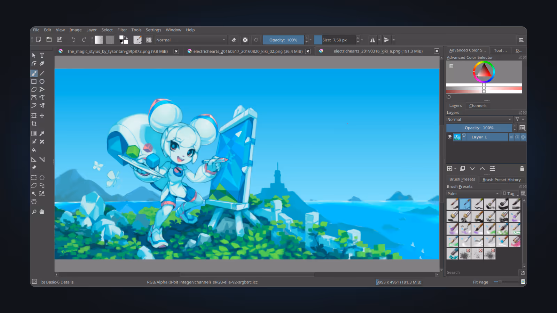557x313 pixels.
Task: Select the Calligraphy tool
Action: 42,63
